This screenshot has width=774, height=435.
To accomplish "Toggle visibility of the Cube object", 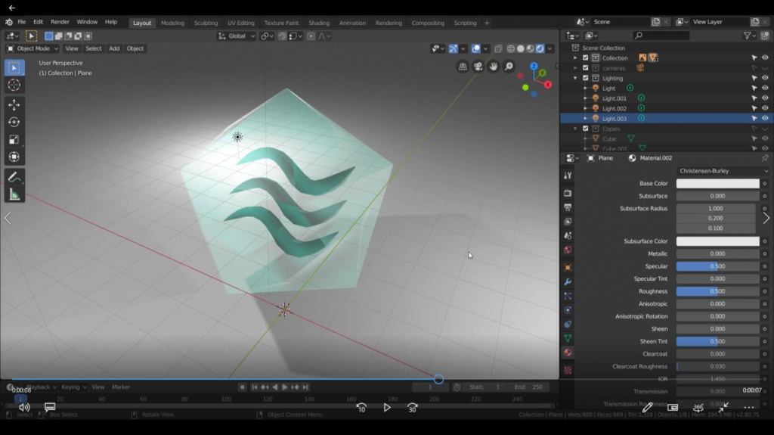I will pos(765,139).
